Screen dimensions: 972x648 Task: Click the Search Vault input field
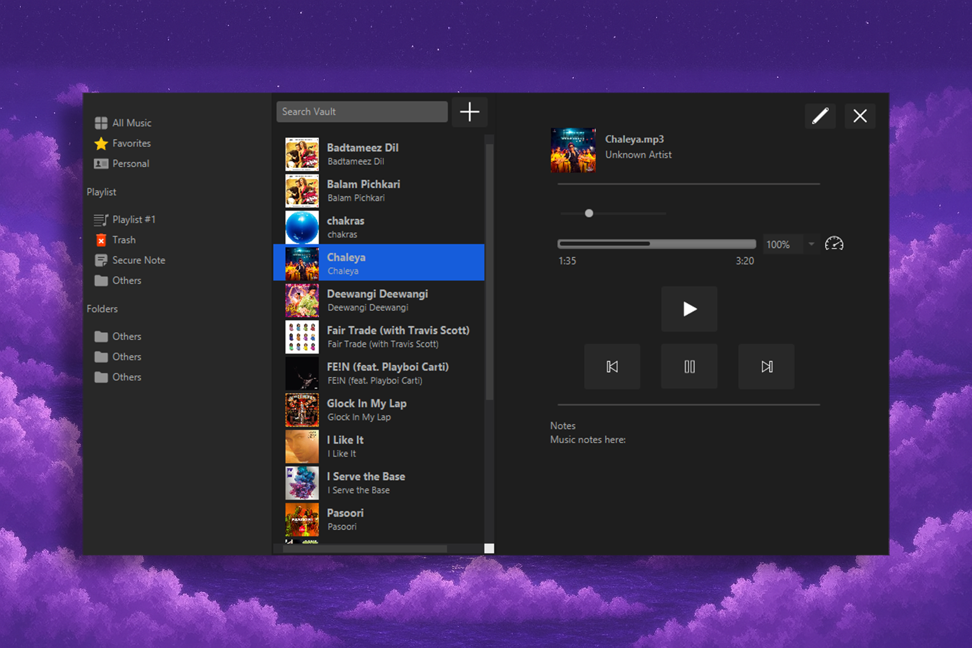[361, 111]
